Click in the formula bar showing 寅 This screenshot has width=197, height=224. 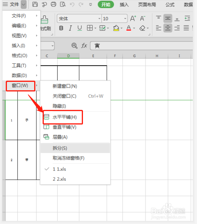coord(141,46)
